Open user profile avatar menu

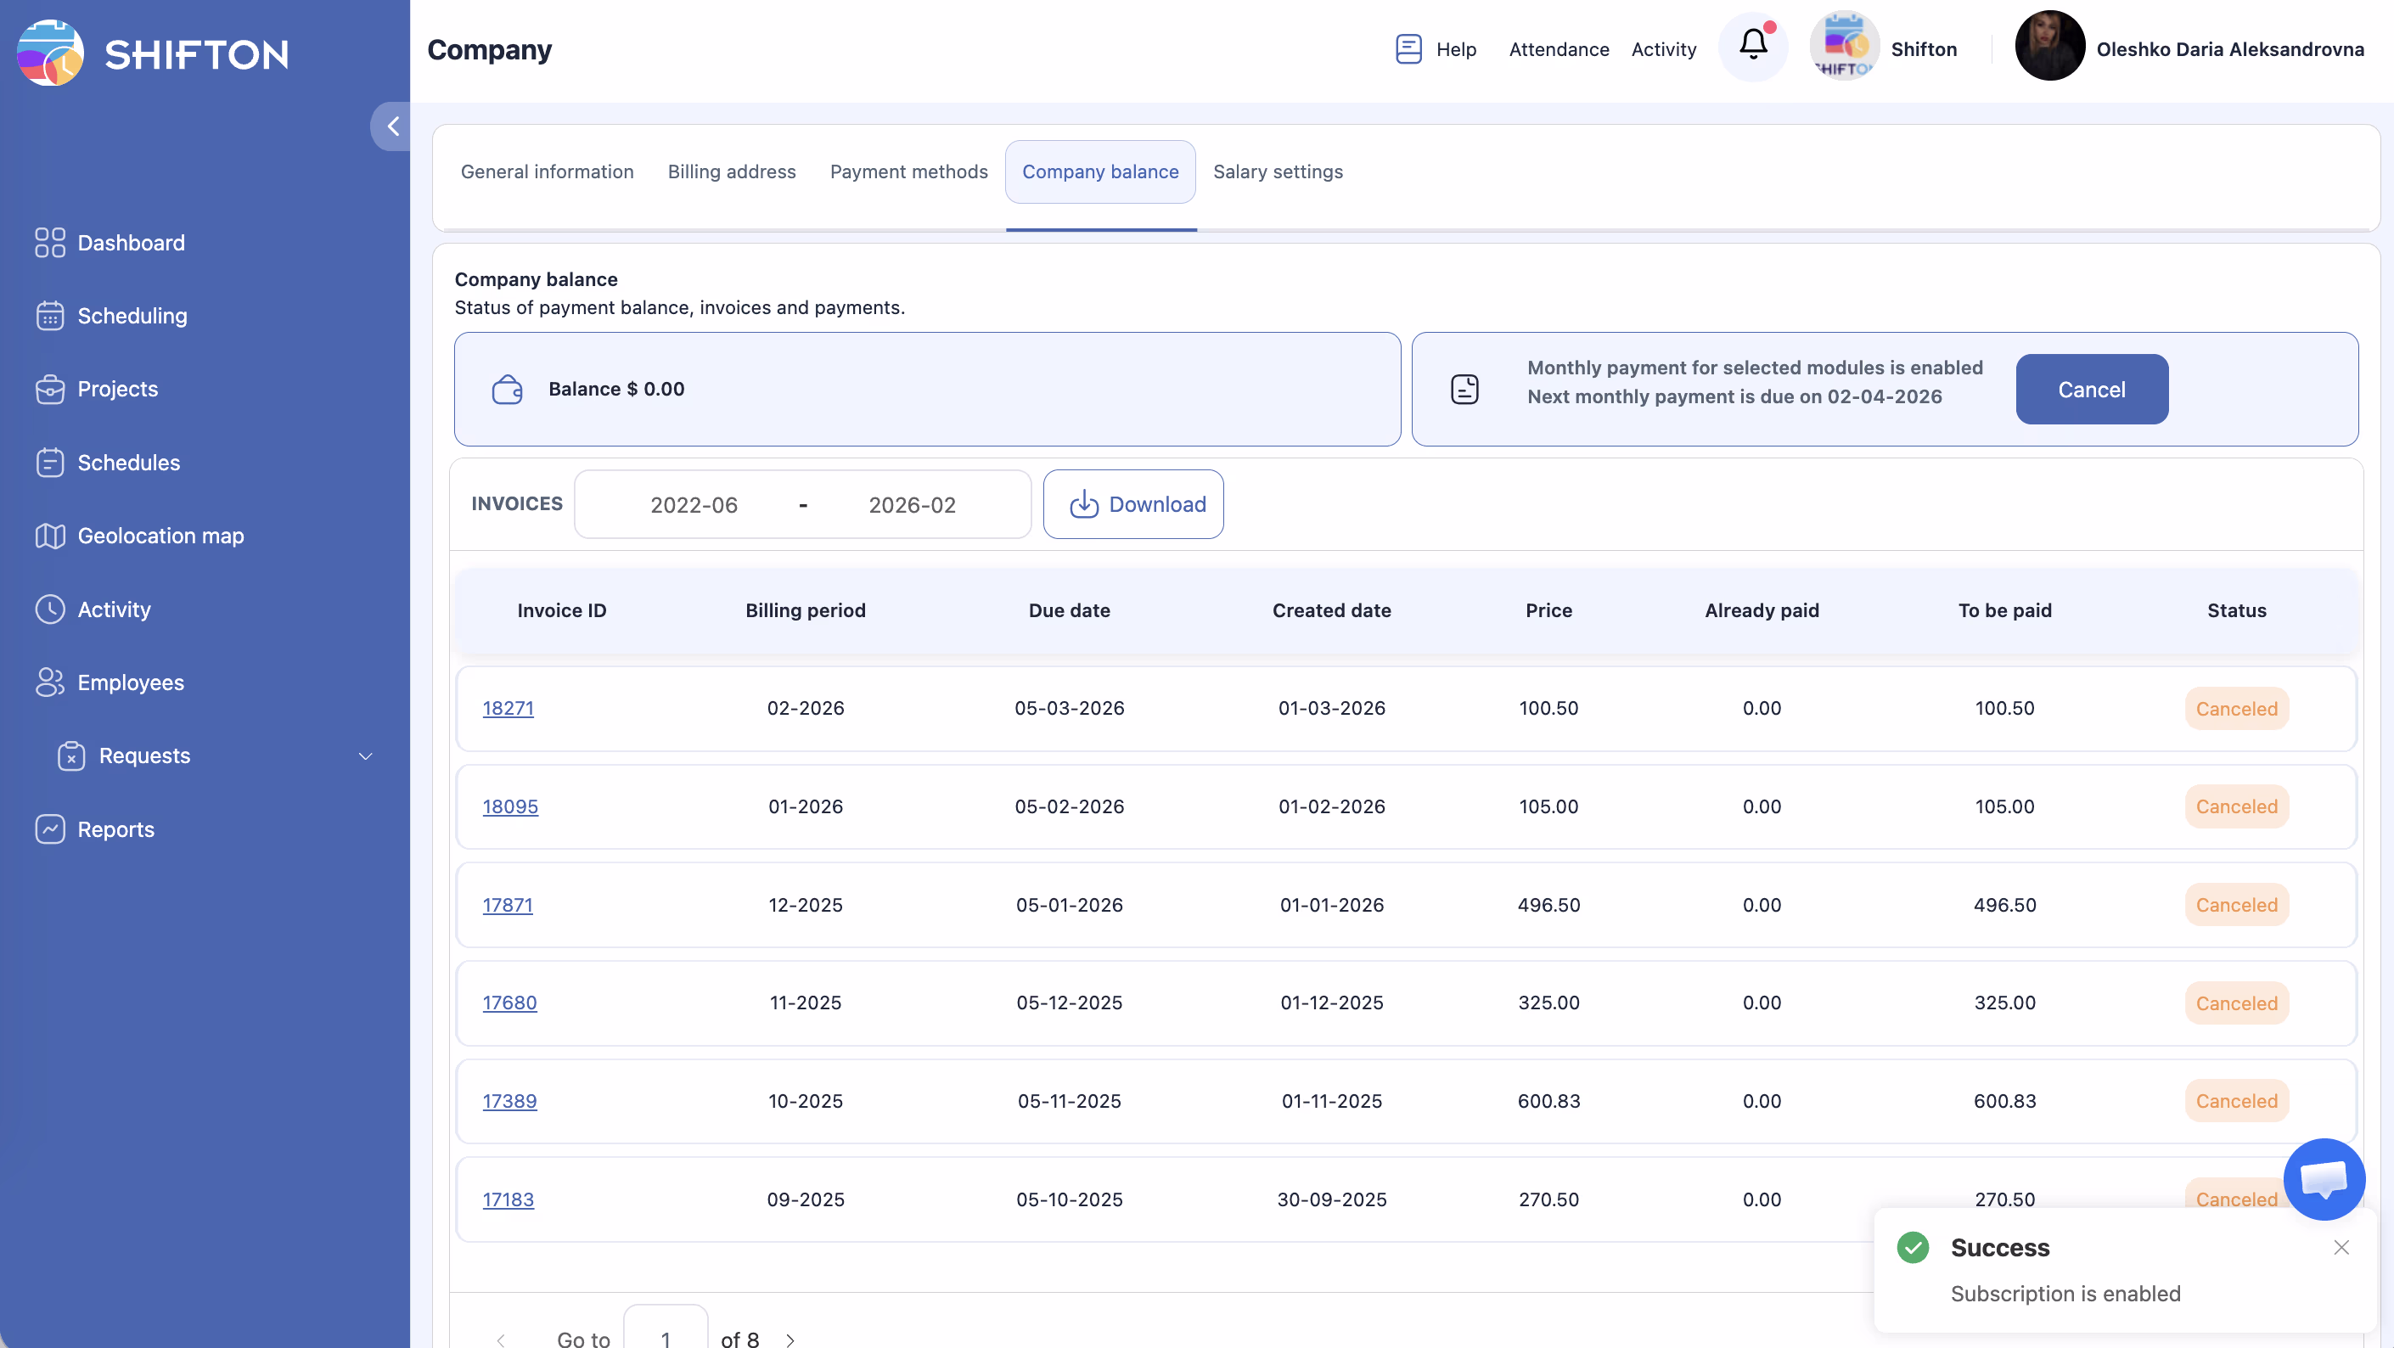pos(2048,47)
